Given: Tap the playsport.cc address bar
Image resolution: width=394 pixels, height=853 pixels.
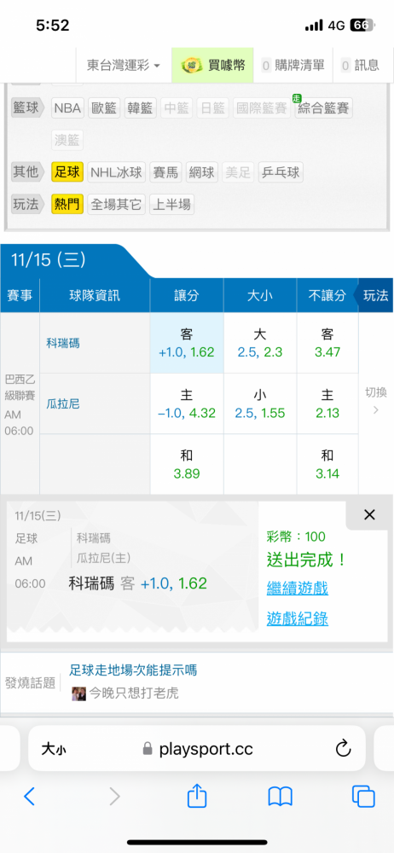Looking at the screenshot, I should tap(197, 749).
